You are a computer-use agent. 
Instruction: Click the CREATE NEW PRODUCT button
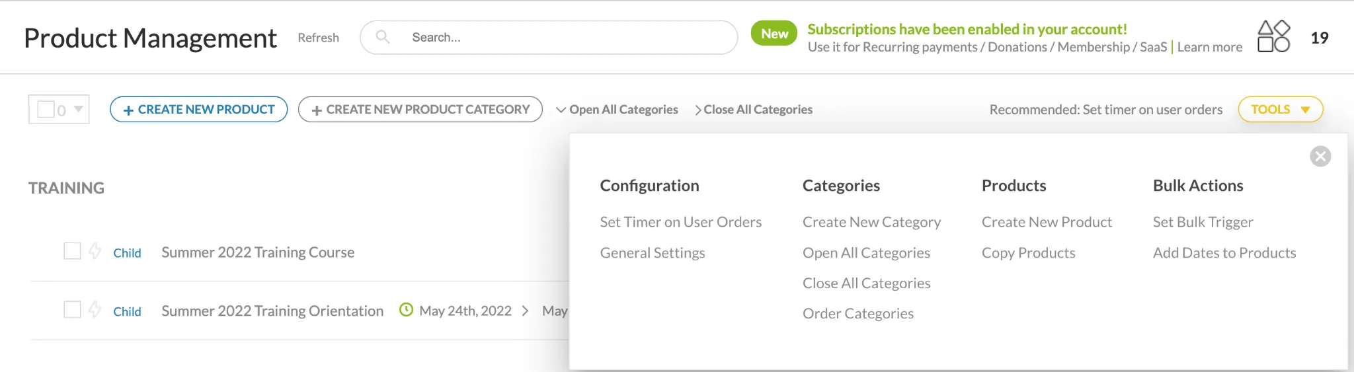198,110
